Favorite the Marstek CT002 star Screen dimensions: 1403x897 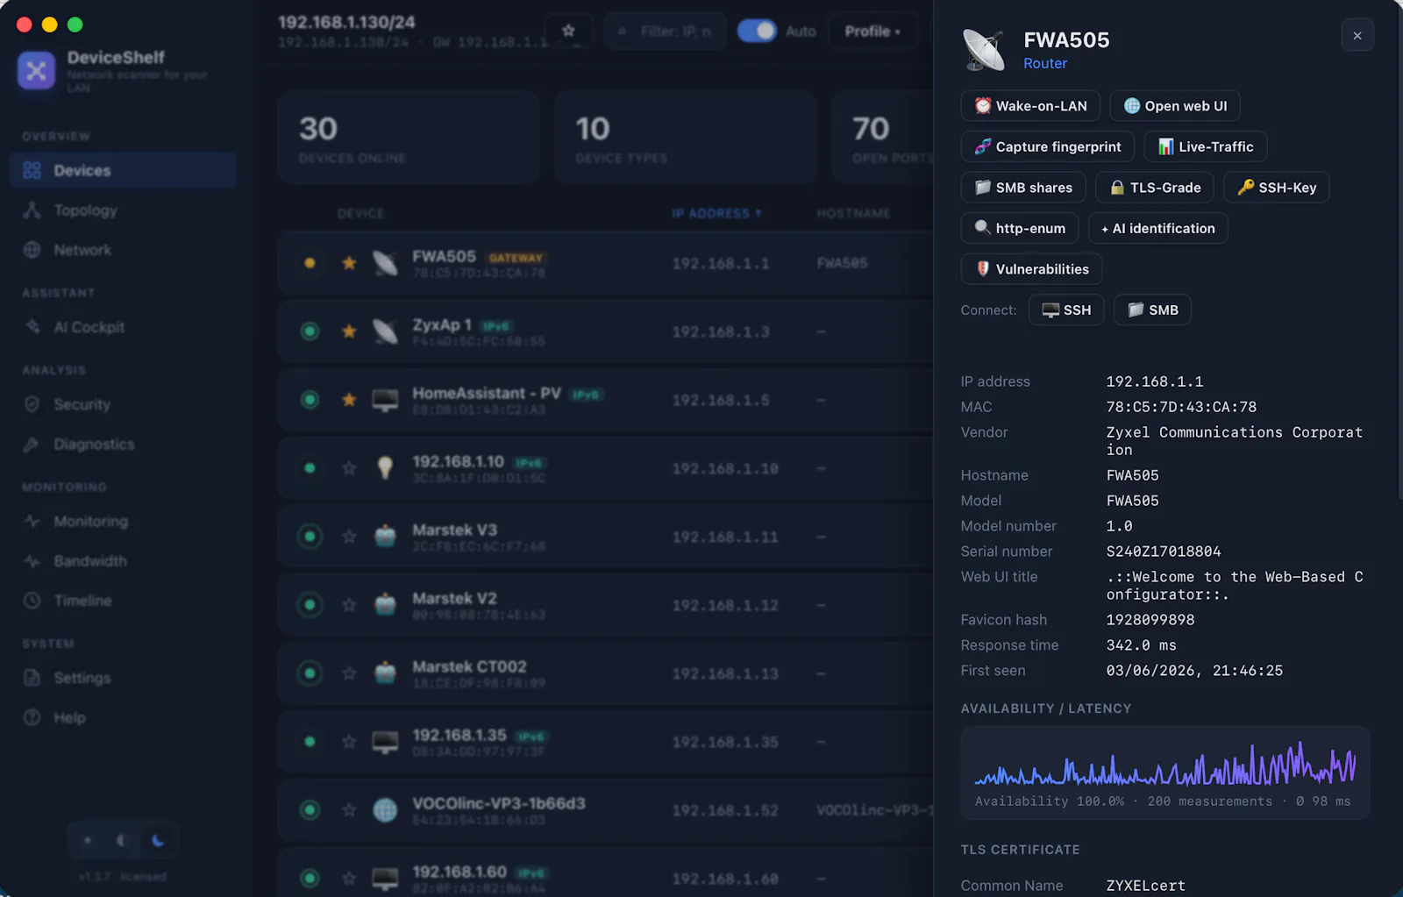tap(349, 673)
